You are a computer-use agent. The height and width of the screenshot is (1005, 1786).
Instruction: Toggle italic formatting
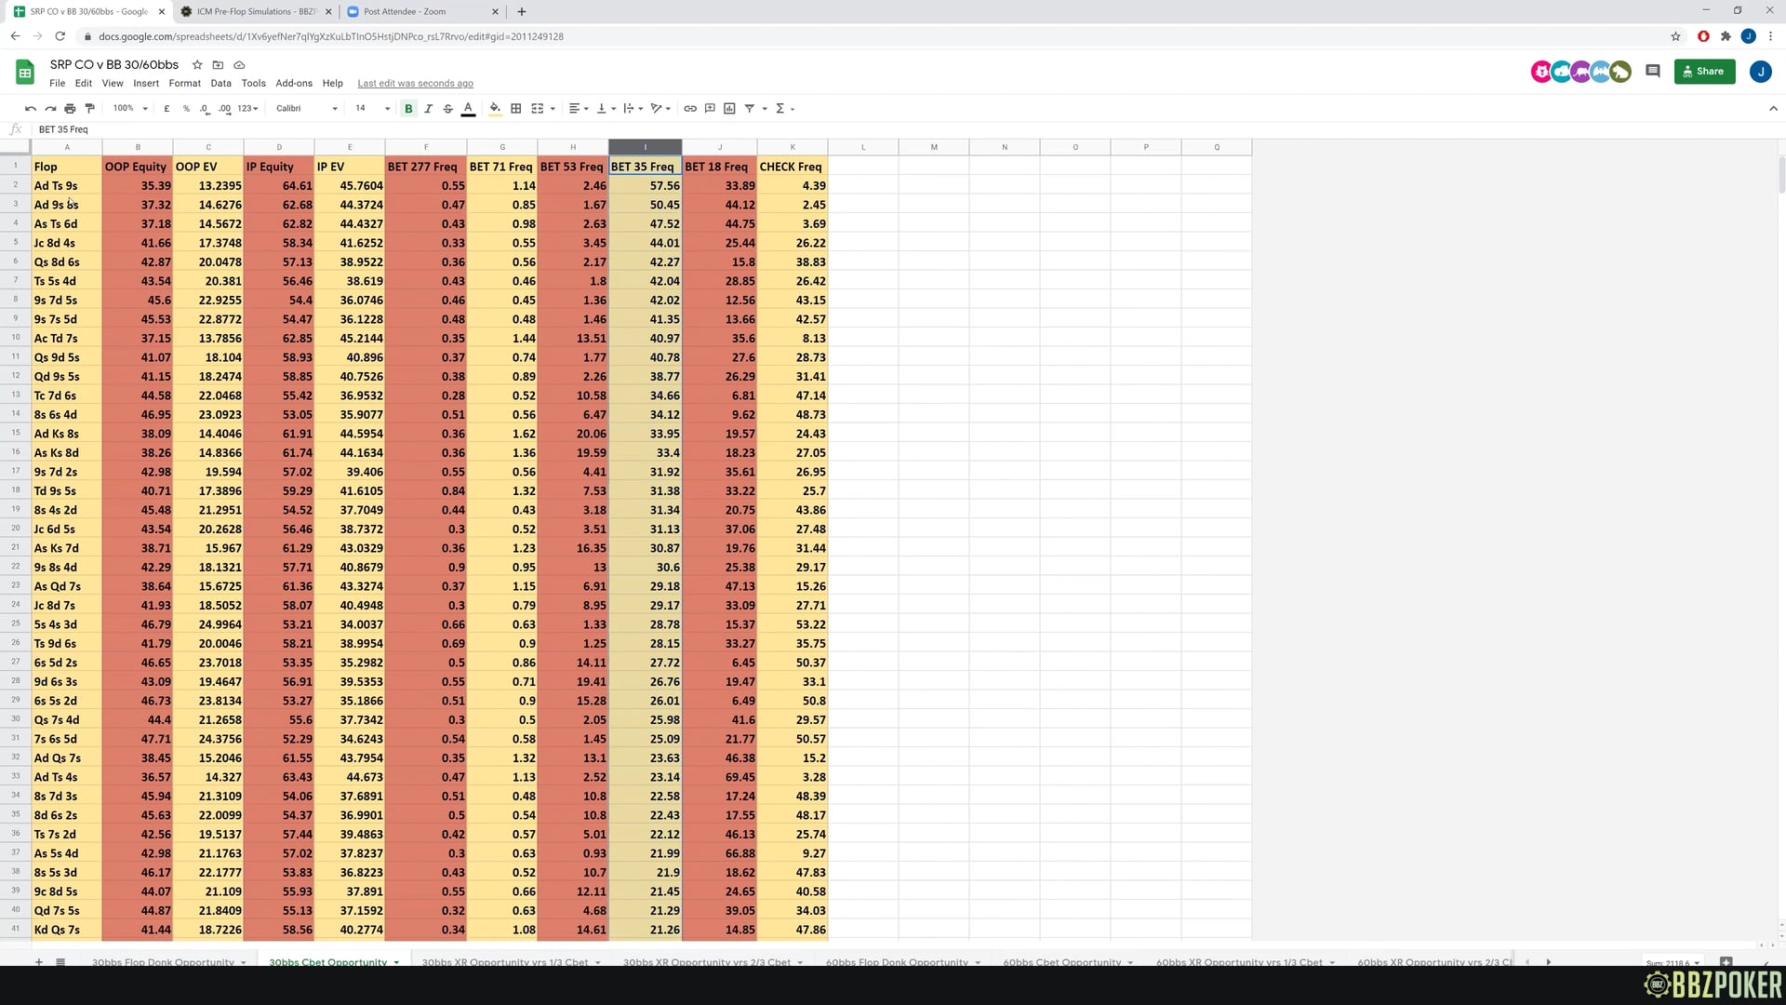[428, 109]
